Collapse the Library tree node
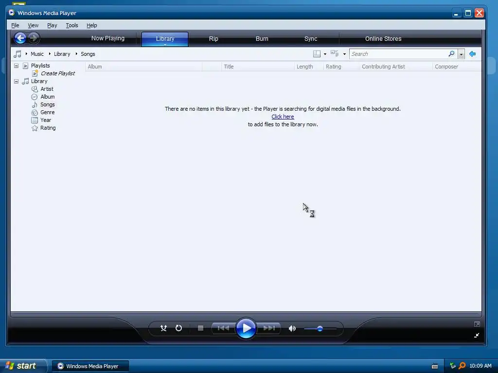This screenshot has width=498, height=373. pyautogui.click(x=16, y=81)
